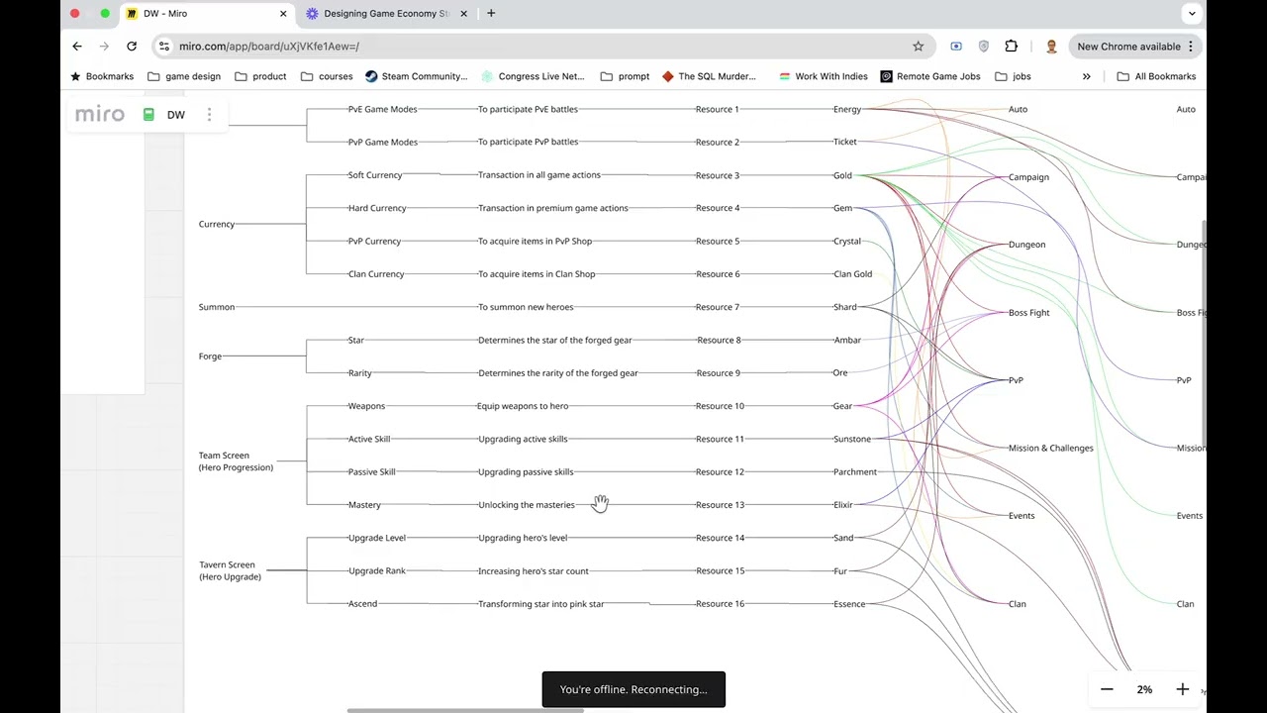Select the PvE Game Modes node
The image size is (1267, 713).
click(x=383, y=109)
